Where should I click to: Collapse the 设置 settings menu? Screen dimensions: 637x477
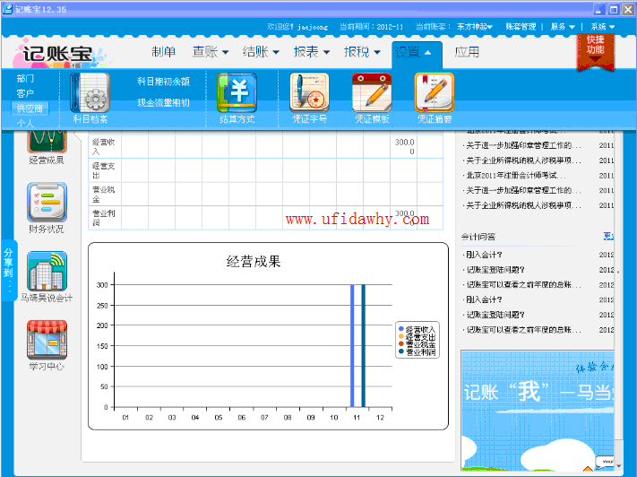pyautogui.click(x=417, y=53)
